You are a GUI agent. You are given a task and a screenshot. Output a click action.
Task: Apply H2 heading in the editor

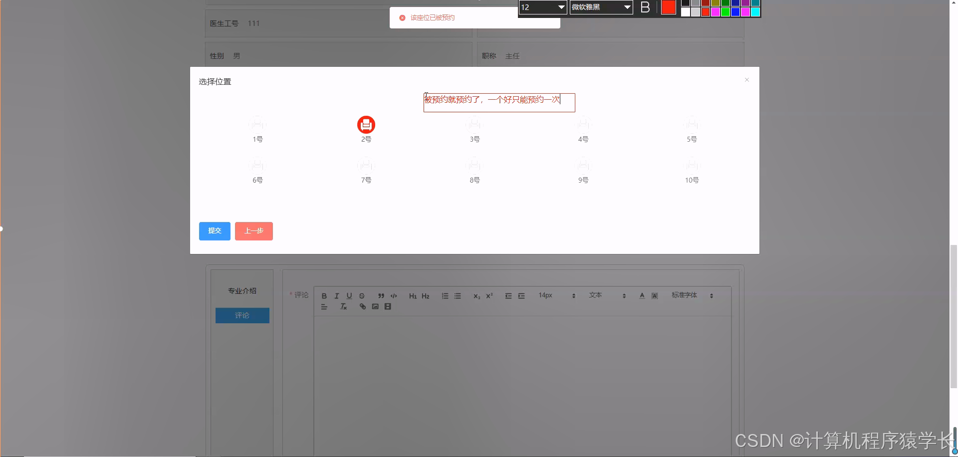[x=426, y=296]
